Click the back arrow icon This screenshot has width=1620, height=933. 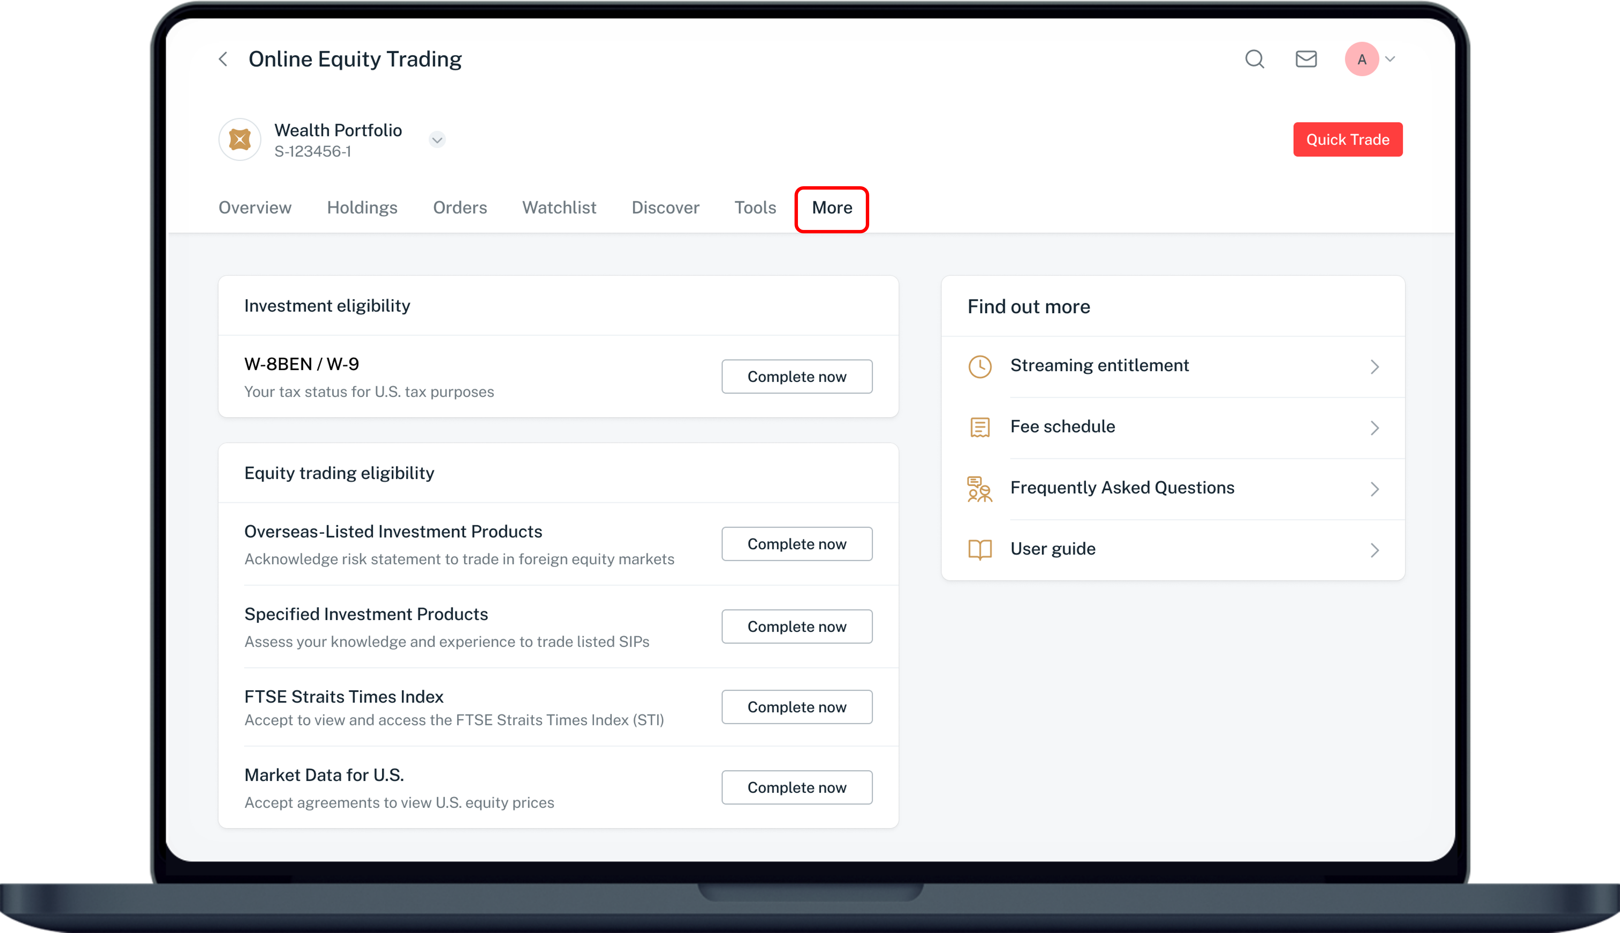click(223, 60)
